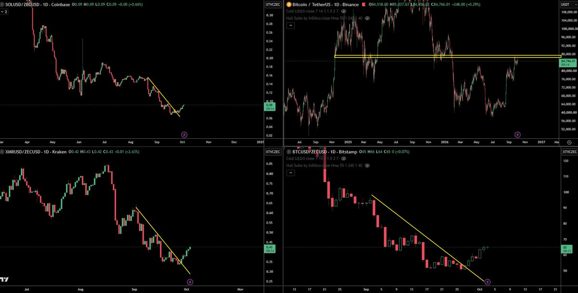
Task: Select the Hull Suite by InSilico label on BTCUSD/ZECUSD chart
Action: pyautogui.click(x=325, y=165)
